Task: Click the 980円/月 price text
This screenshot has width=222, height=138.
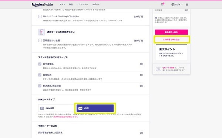Action: 138,41
